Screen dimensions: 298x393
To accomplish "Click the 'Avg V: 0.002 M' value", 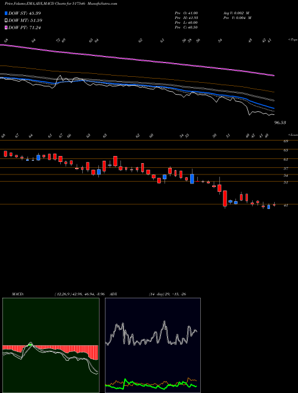I will (236, 13).
